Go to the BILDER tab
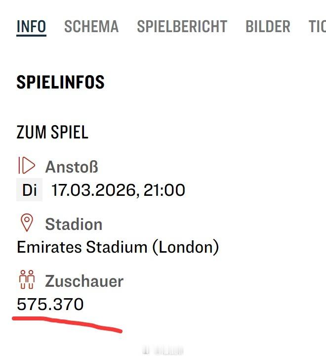This screenshot has height=358, width=326. click(x=268, y=26)
